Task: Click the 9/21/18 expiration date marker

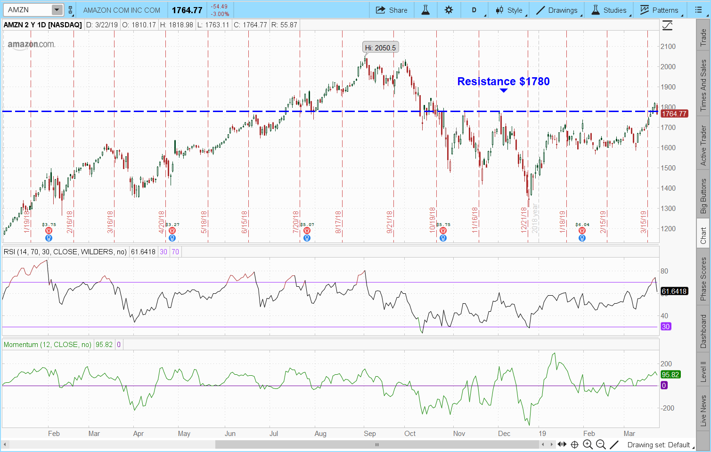Action: pos(390,221)
